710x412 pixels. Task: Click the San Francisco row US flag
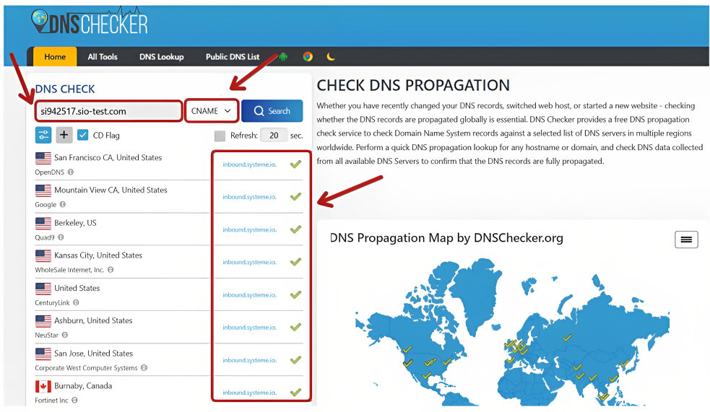pos(43,158)
